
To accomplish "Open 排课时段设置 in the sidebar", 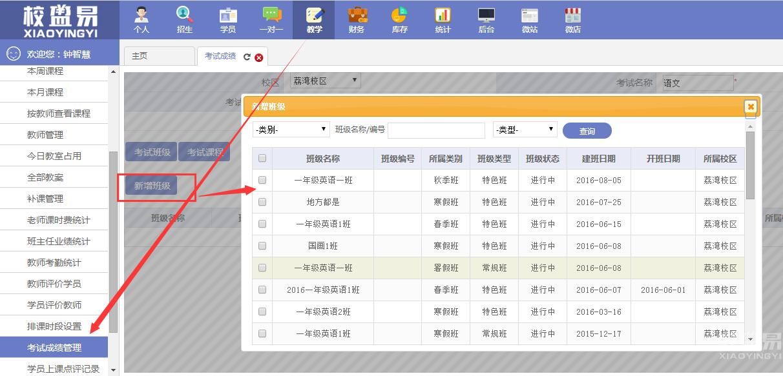I will point(54,326).
